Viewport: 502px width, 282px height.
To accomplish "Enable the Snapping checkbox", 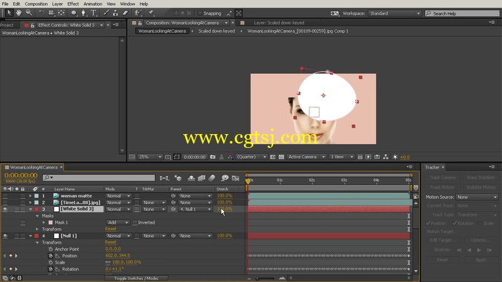I will 200,13.
